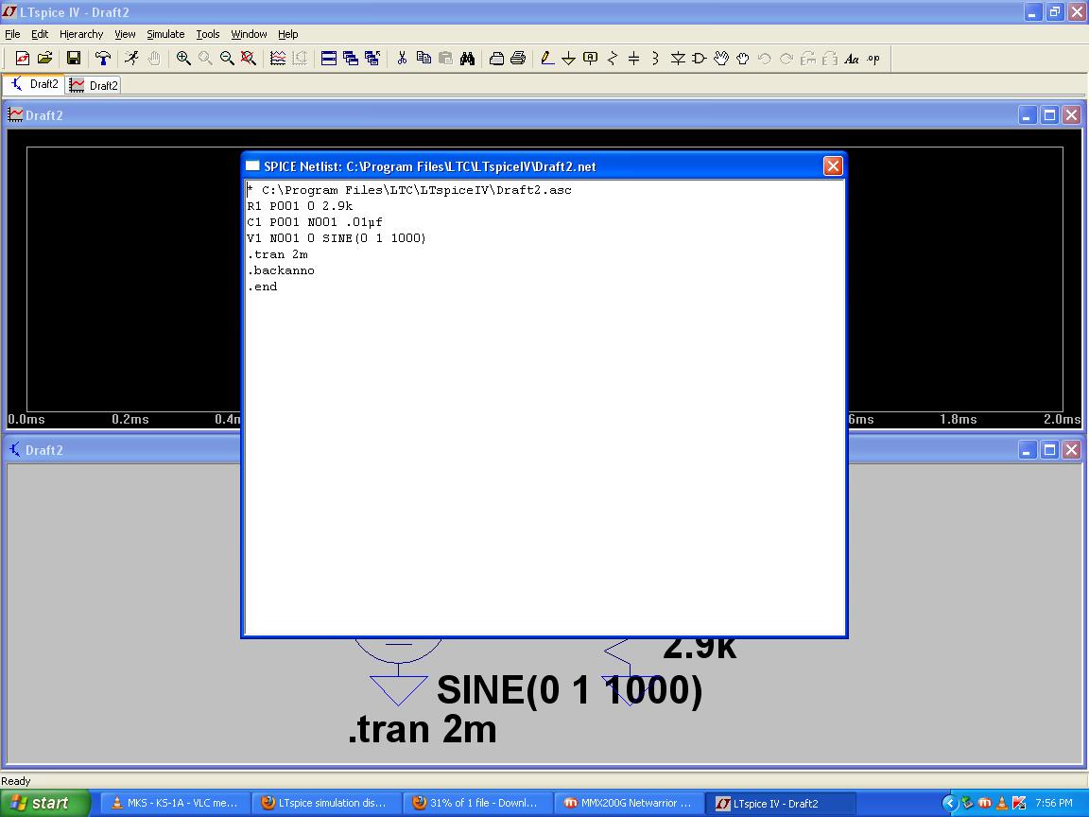Switch to the LTspice simulation Firefox taskbar button
Image resolution: width=1089 pixels, height=817 pixels.
point(326,803)
